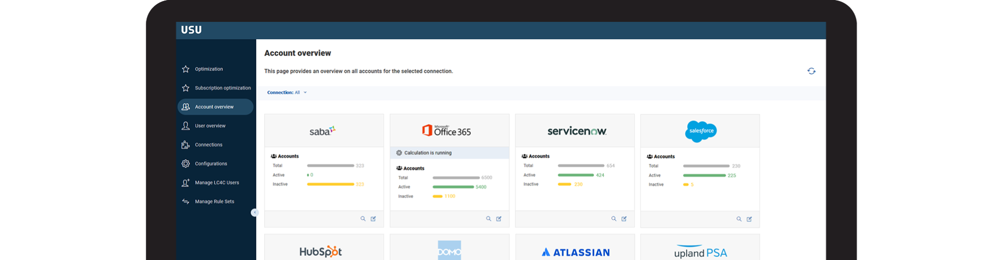The image size is (1002, 260).
Task: Click the Office 365 logo header
Action: (449, 131)
